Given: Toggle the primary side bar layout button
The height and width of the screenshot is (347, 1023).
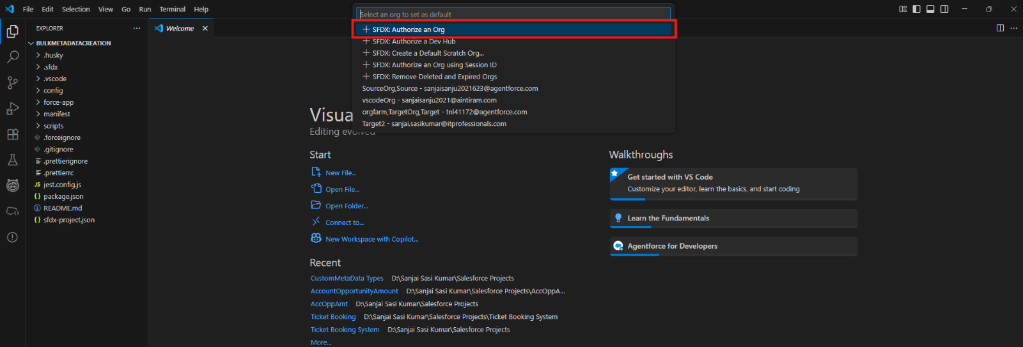Looking at the screenshot, I should pos(916,9).
